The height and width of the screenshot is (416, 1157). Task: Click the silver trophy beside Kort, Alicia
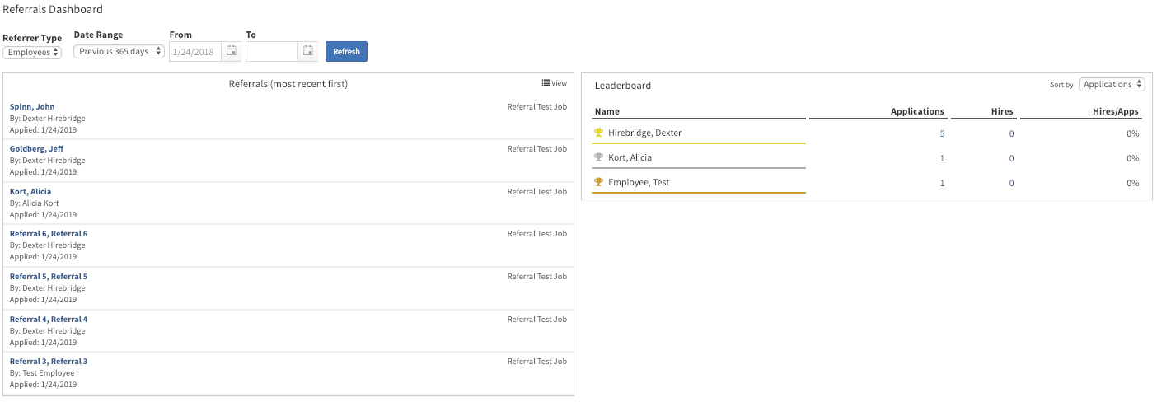(x=598, y=157)
